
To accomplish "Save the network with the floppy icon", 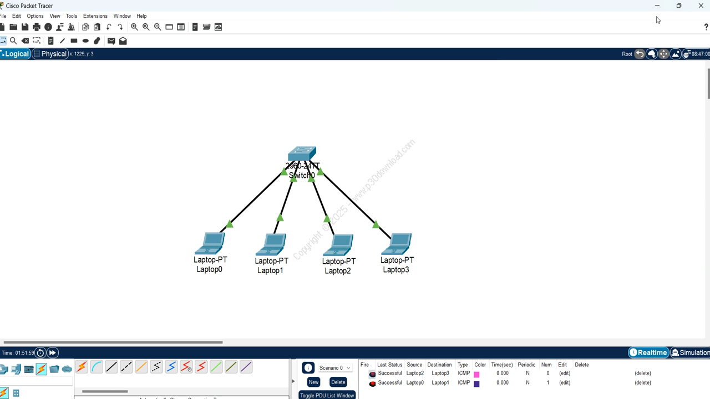I will [x=25, y=27].
